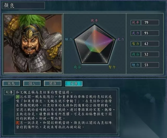Click Yan Liang's portrait image
This screenshot has height=138, width=167.
tap(33, 44)
